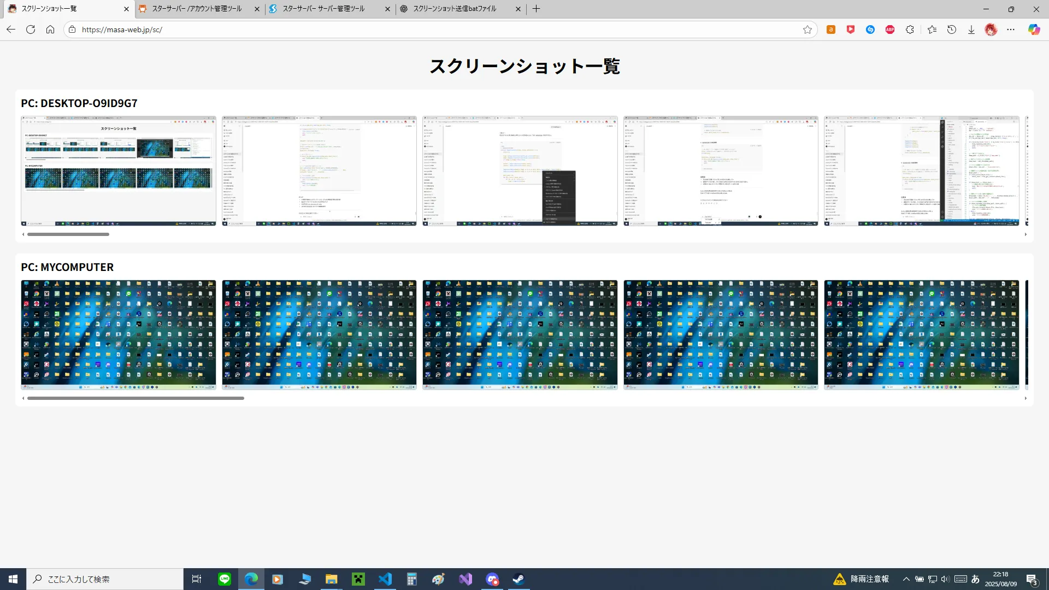Open the Settings and more ellipsis menu
Screen dimensions: 1049x590
pyautogui.click(x=1011, y=29)
